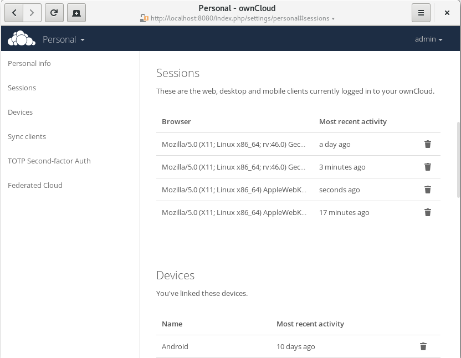The width and height of the screenshot is (461, 358).
Task: Click the ownCloud cloud logo
Action: click(22, 39)
